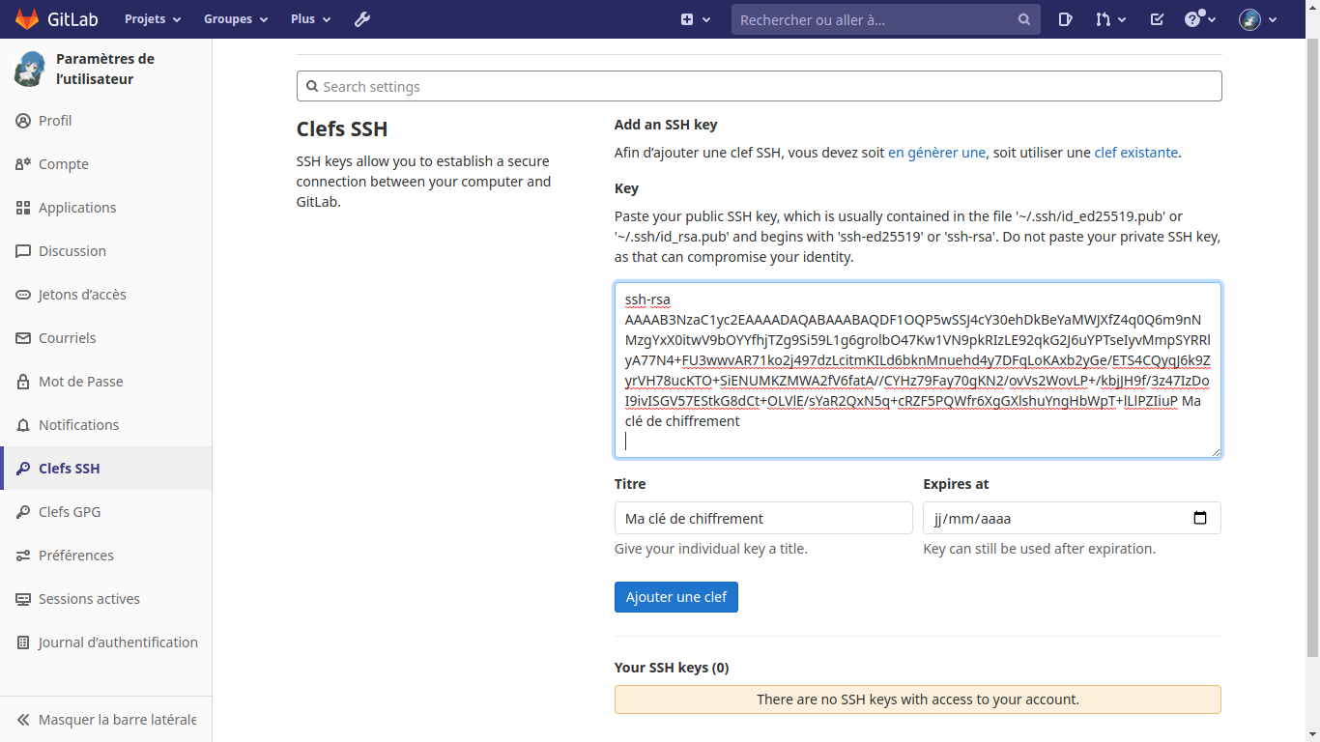Image resolution: width=1320 pixels, height=742 pixels.
Task: Click the user avatar in sidebar header
Action: tap(29, 70)
